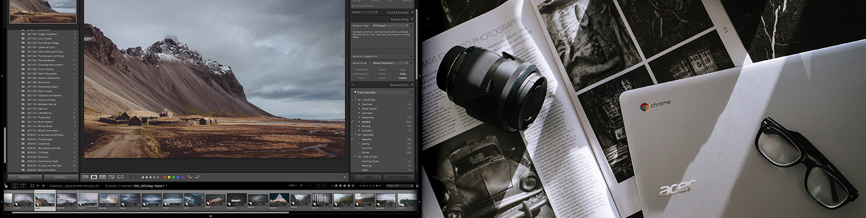Click the Sync button
The width and height of the screenshot is (866, 218).
click(369, 177)
